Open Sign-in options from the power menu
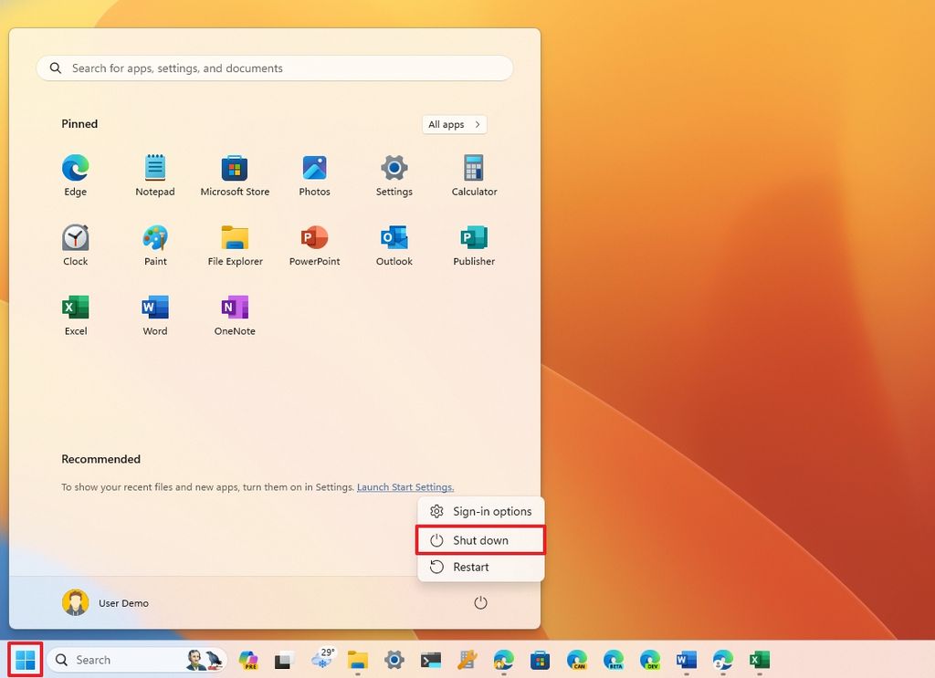 (481, 511)
